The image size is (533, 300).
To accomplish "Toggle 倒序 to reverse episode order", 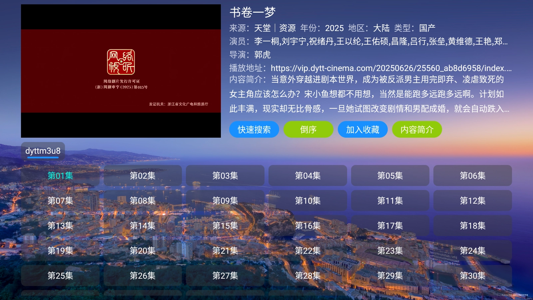I will point(308,129).
